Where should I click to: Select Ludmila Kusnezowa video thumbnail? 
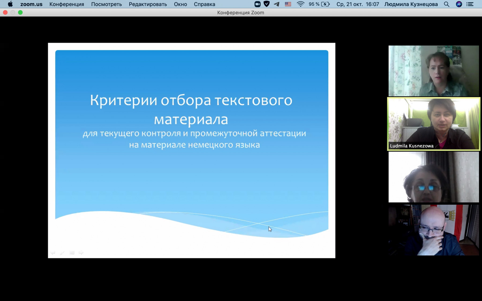click(434, 124)
